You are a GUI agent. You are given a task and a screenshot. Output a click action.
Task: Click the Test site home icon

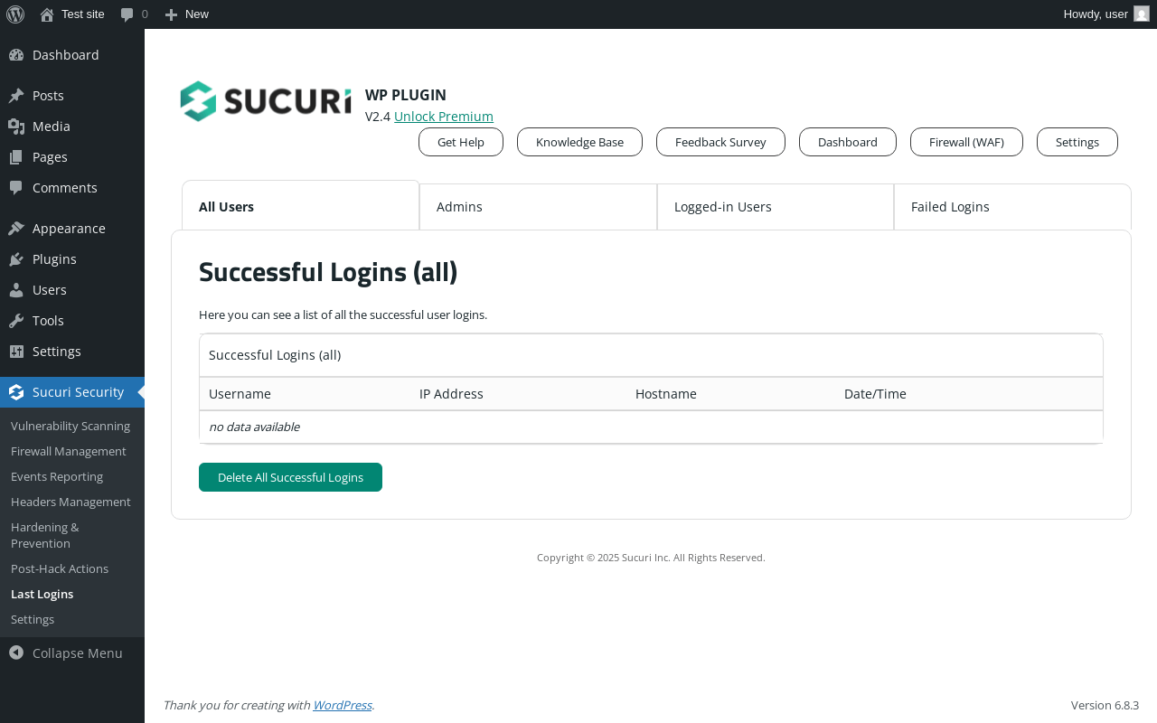[x=47, y=14]
